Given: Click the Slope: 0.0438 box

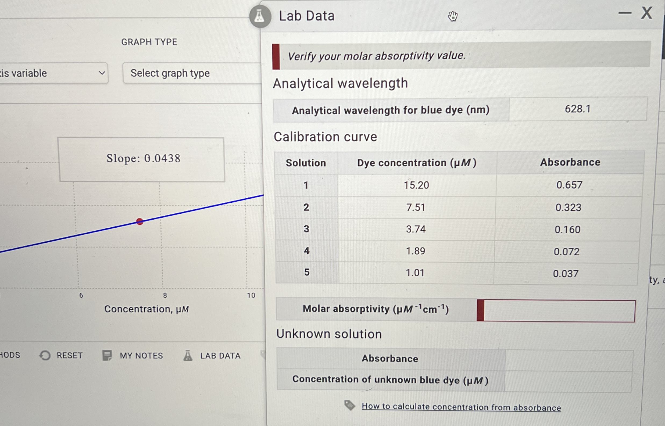Looking at the screenshot, I should tap(142, 159).
